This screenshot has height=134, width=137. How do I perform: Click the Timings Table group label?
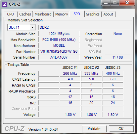tap(18, 65)
